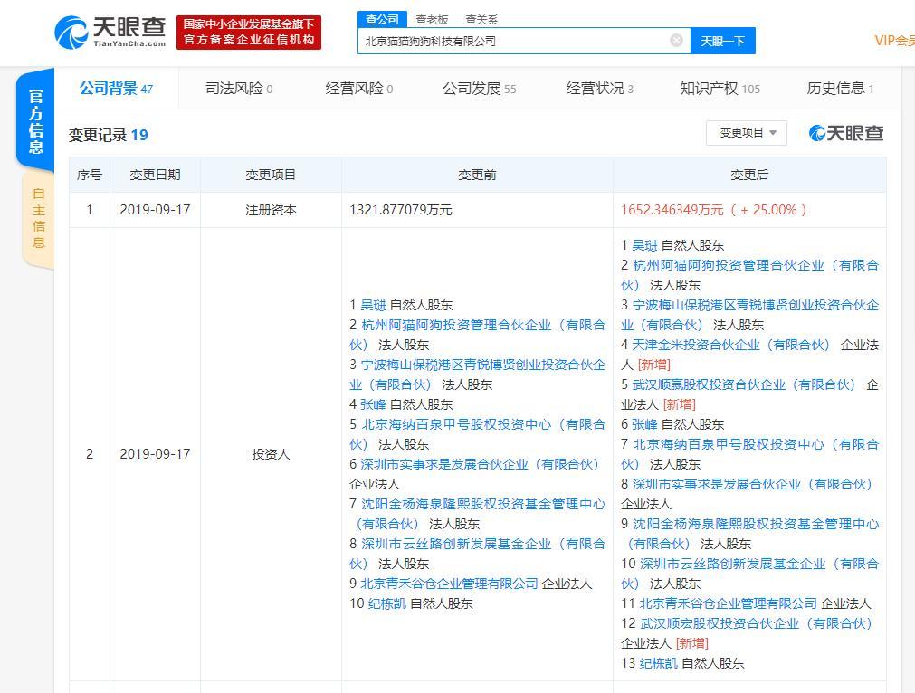
Task: Click the 天眼一下 search button
Action: tap(722, 41)
